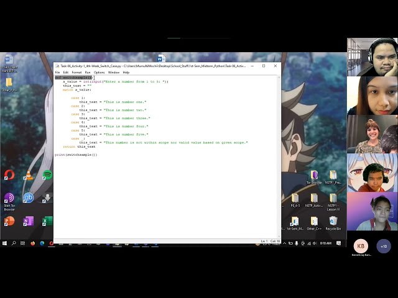Show the +10 more participants button
This screenshot has width=398, height=298.
click(384, 246)
